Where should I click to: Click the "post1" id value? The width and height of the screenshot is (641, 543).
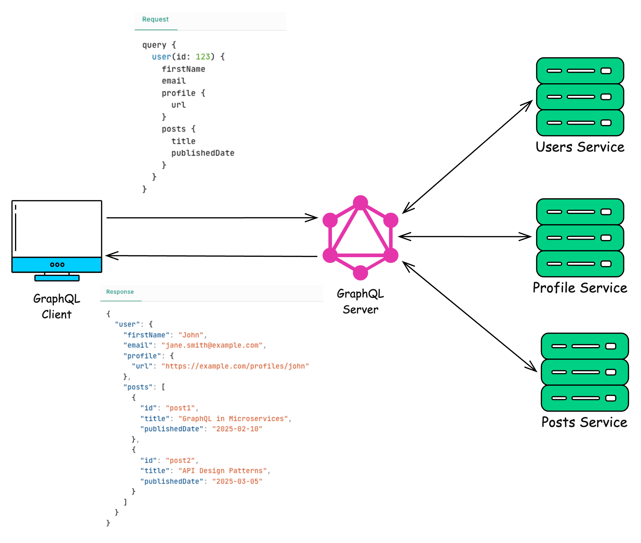tap(180, 408)
